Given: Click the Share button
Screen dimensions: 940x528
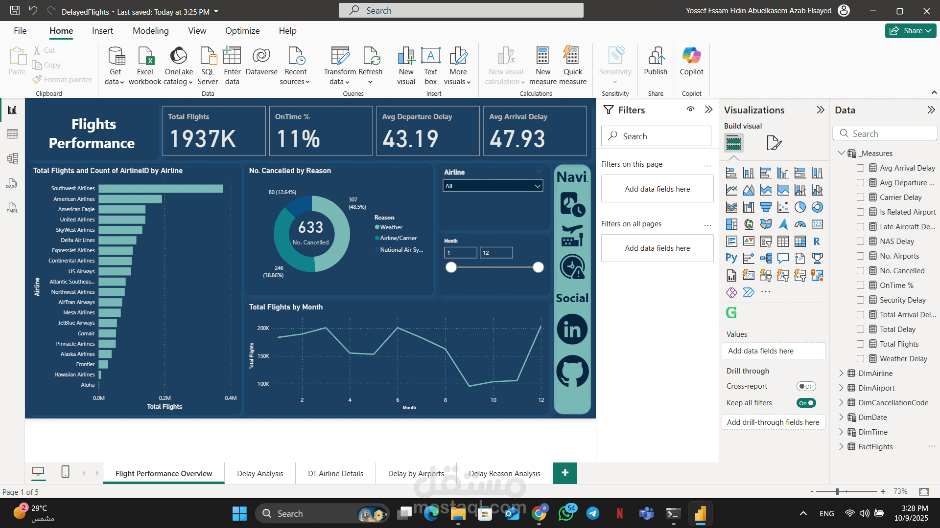Looking at the screenshot, I should [910, 30].
